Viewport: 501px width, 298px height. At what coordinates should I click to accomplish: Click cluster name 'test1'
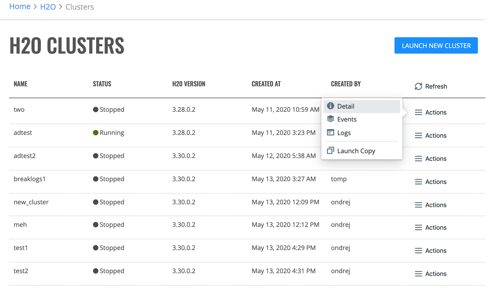(21, 248)
